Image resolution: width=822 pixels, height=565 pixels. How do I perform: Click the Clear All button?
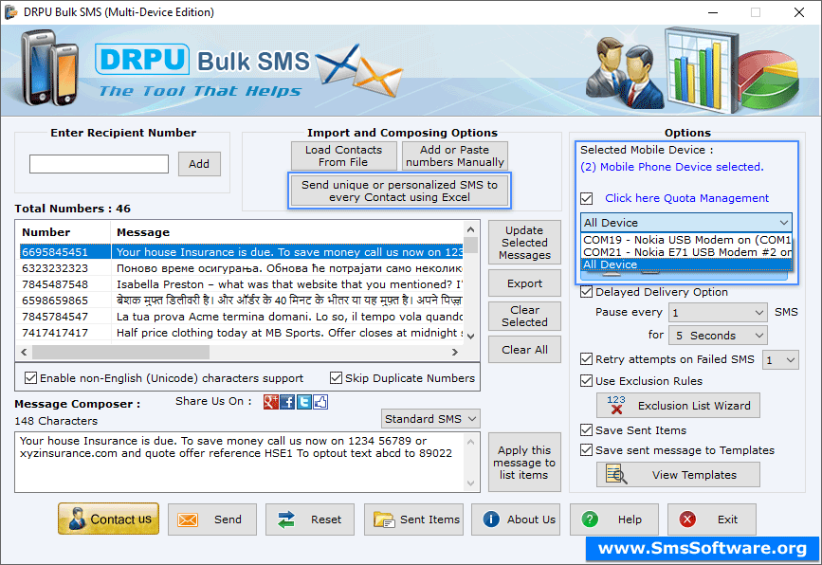pos(524,350)
